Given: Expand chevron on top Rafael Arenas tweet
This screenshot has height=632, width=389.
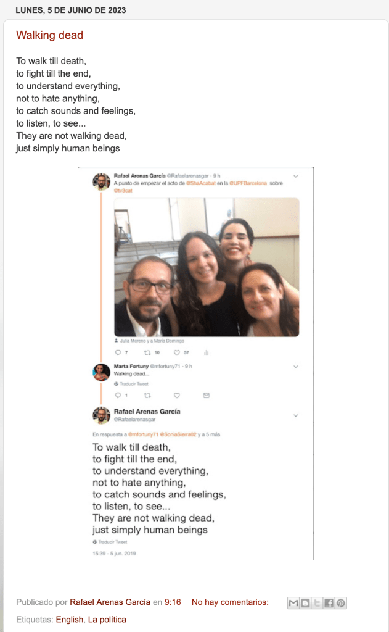Looking at the screenshot, I should (x=295, y=176).
